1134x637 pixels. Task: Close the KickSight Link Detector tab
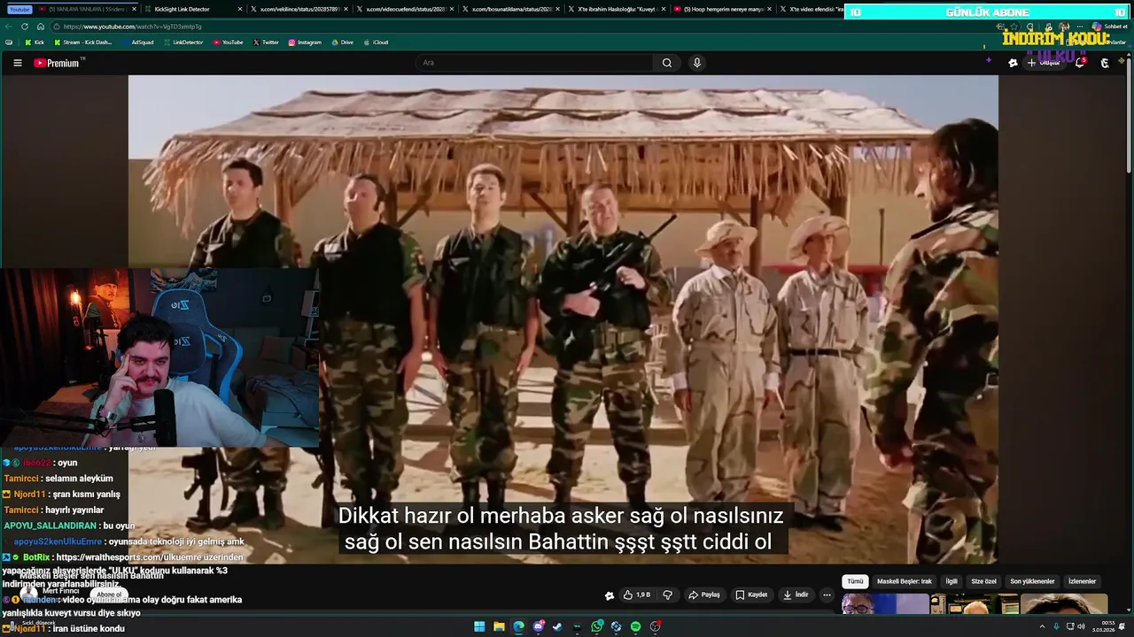click(240, 9)
